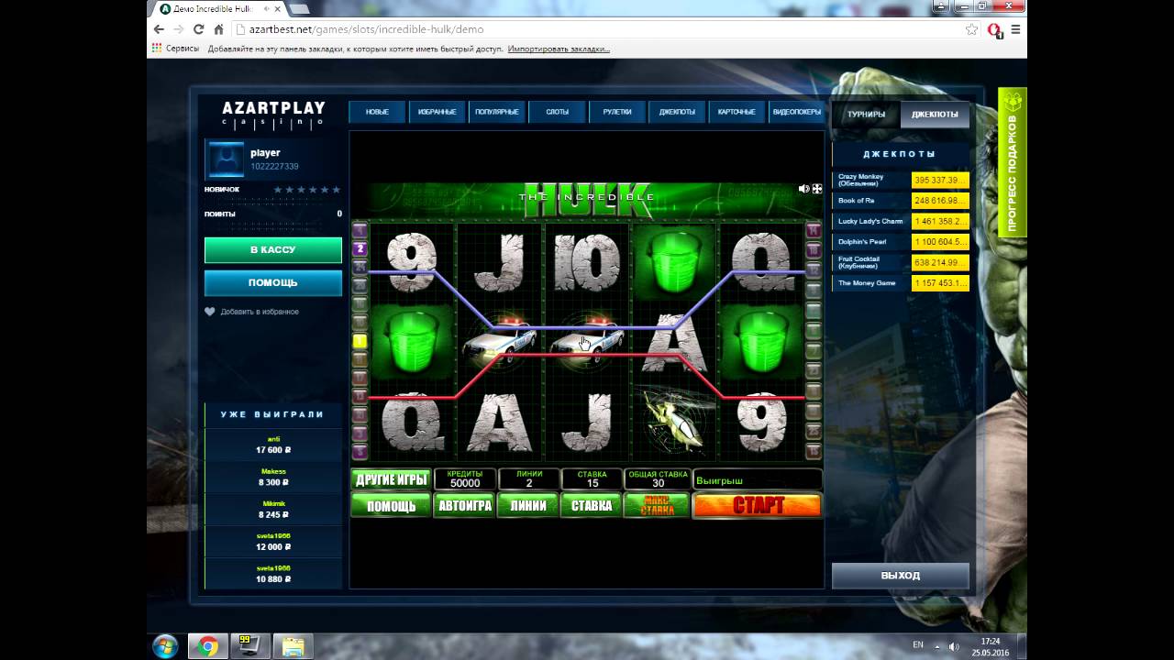Bookmark this page with the star
Screen dimensions: 1174x660
pyautogui.click(x=971, y=29)
